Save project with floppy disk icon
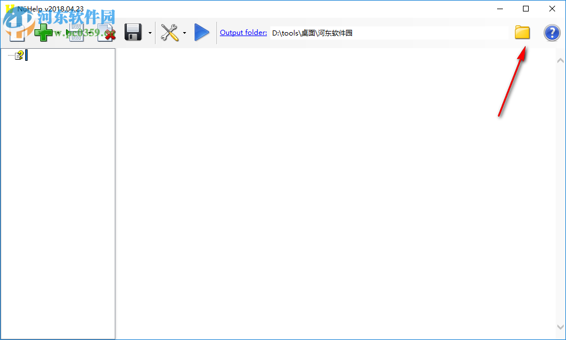 coord(133,33)
